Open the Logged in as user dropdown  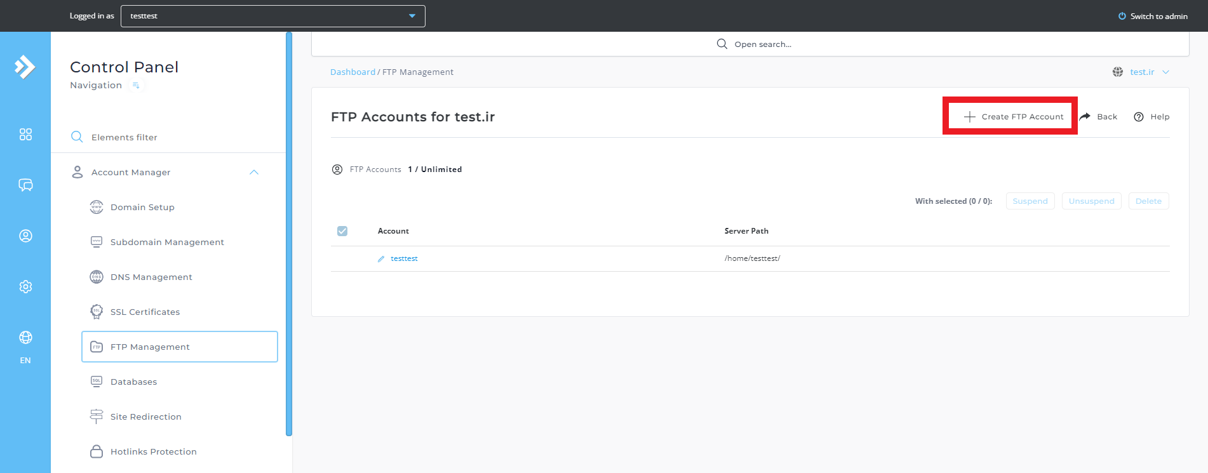click(x=273, y=16)
